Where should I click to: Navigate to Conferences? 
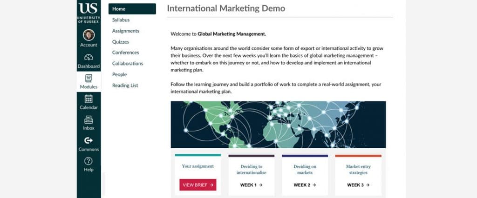(125, 53)
